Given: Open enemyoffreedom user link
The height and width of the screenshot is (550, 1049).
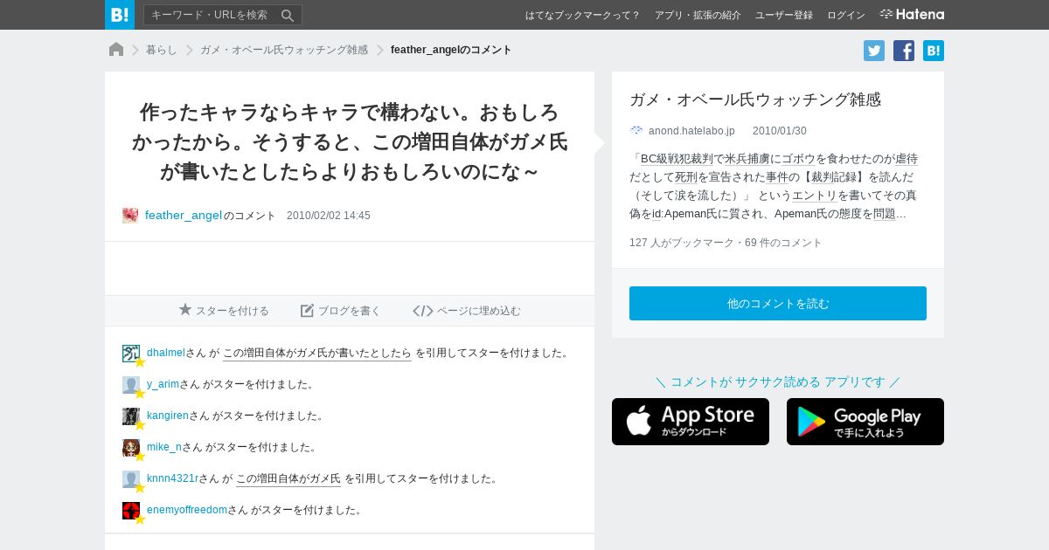Looking at the screenshot, I should (x=187, y=510).
